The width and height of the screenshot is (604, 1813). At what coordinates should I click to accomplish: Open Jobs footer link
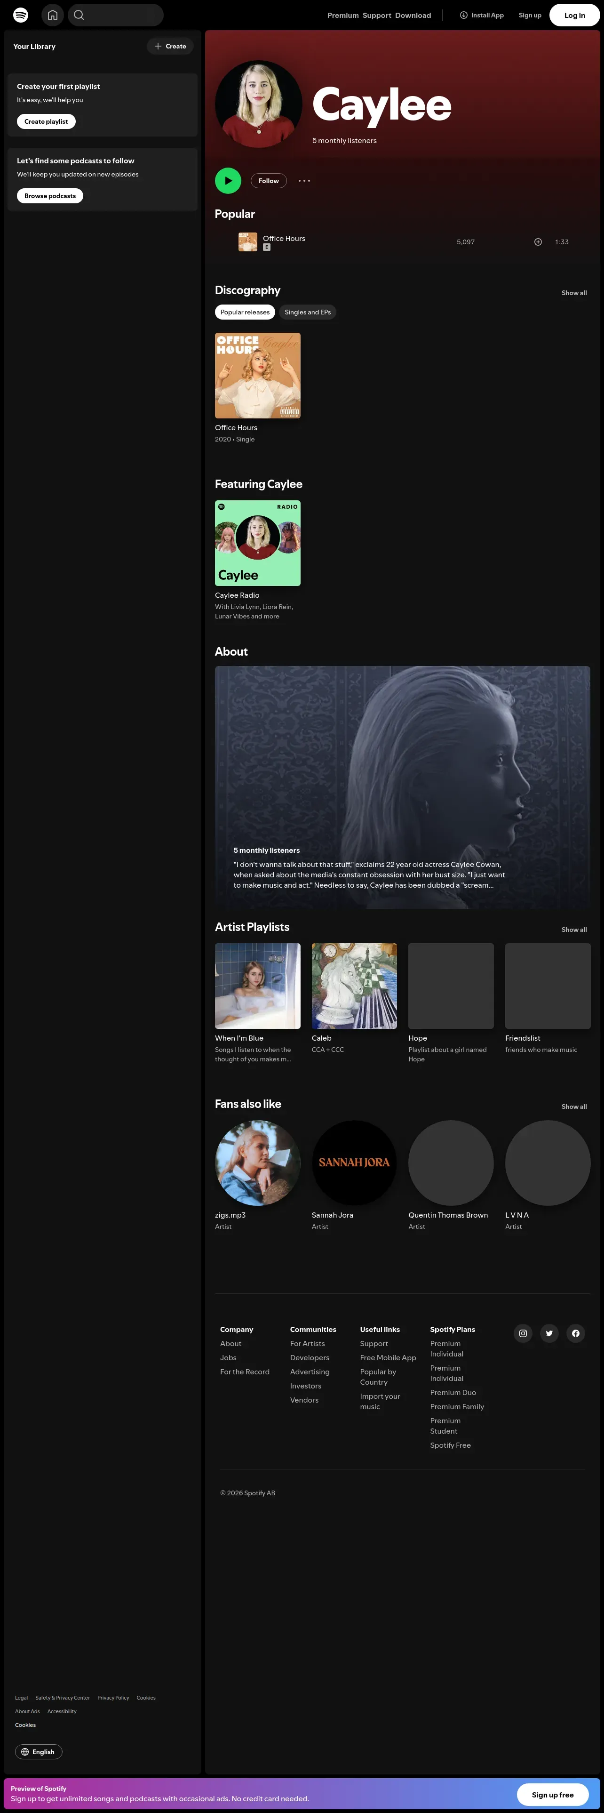(x=229, y=1358)
